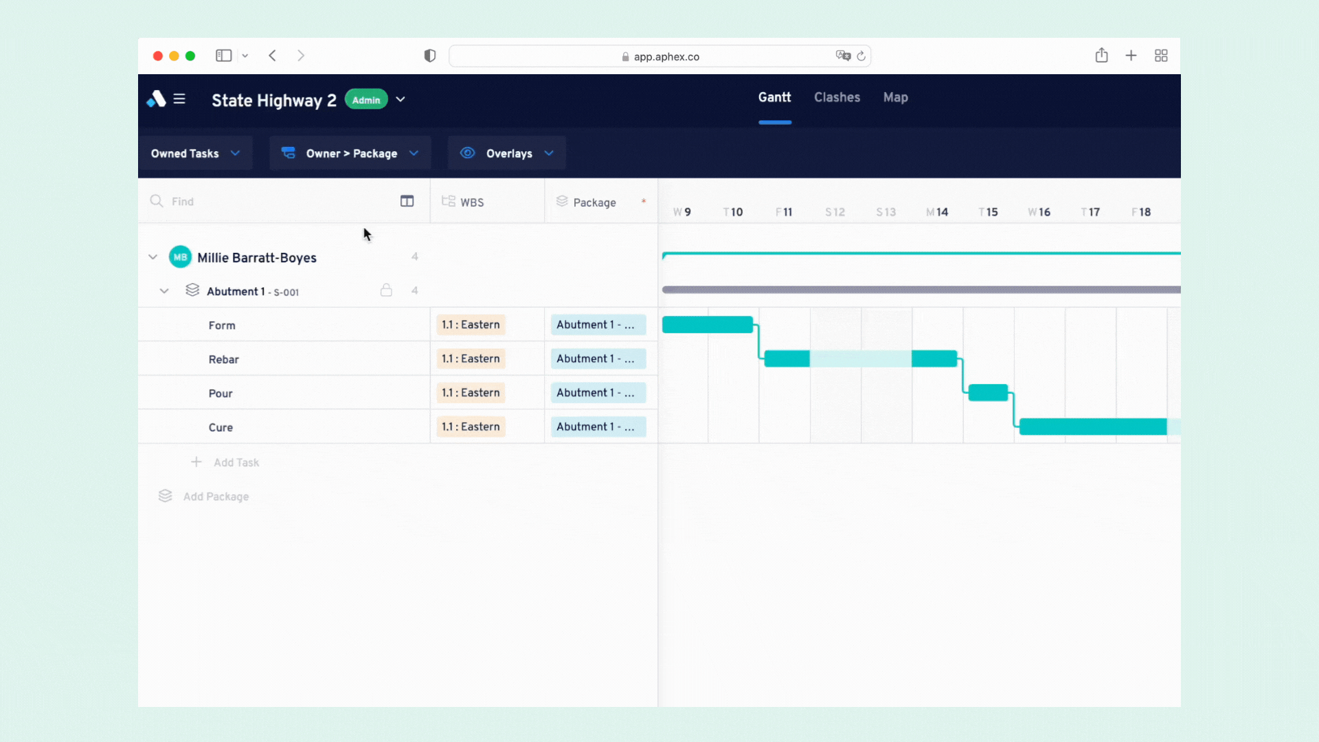Image resolution: width=1319 pixels, height=742 pixels.
Task: Click the Aphex logo home icon
Action: 156,99
